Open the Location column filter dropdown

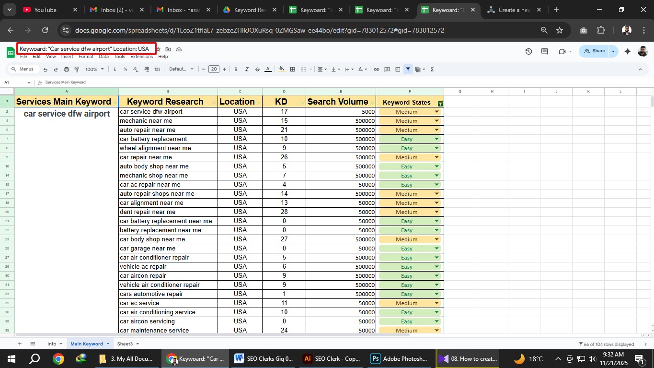[259, 103]
